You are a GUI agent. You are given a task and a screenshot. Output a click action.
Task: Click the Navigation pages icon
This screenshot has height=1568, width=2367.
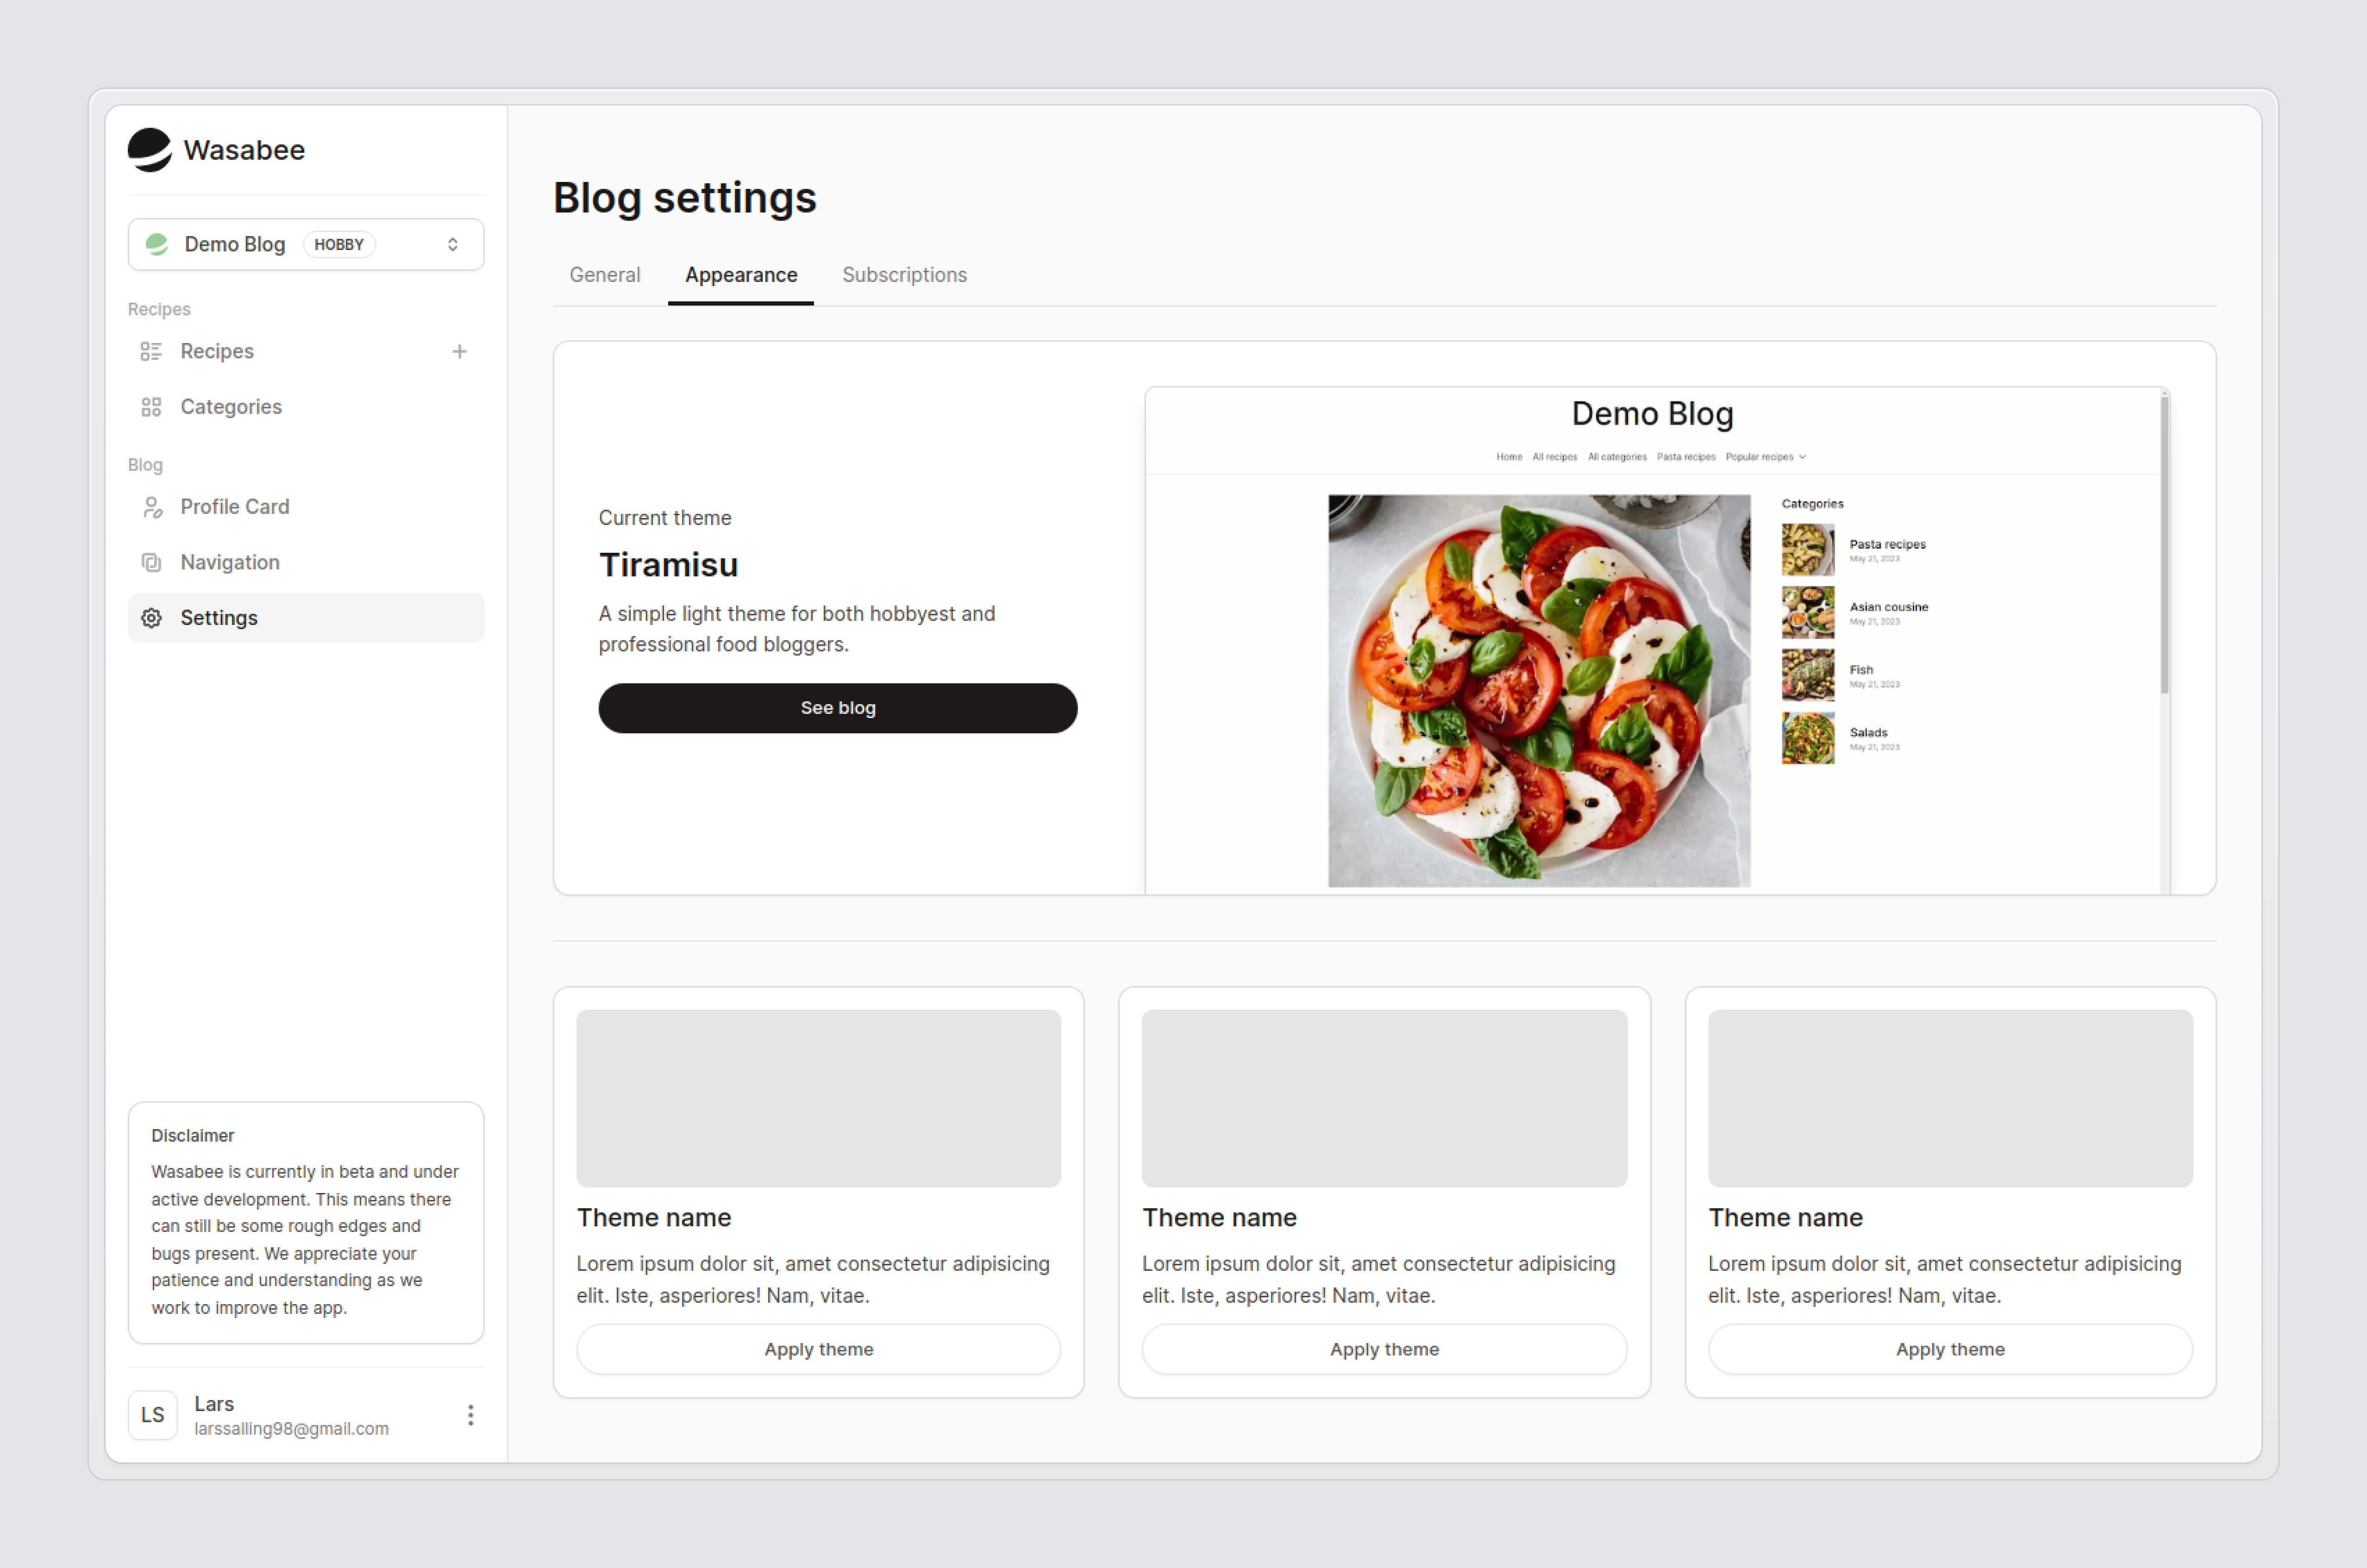[x=152, y=562]
